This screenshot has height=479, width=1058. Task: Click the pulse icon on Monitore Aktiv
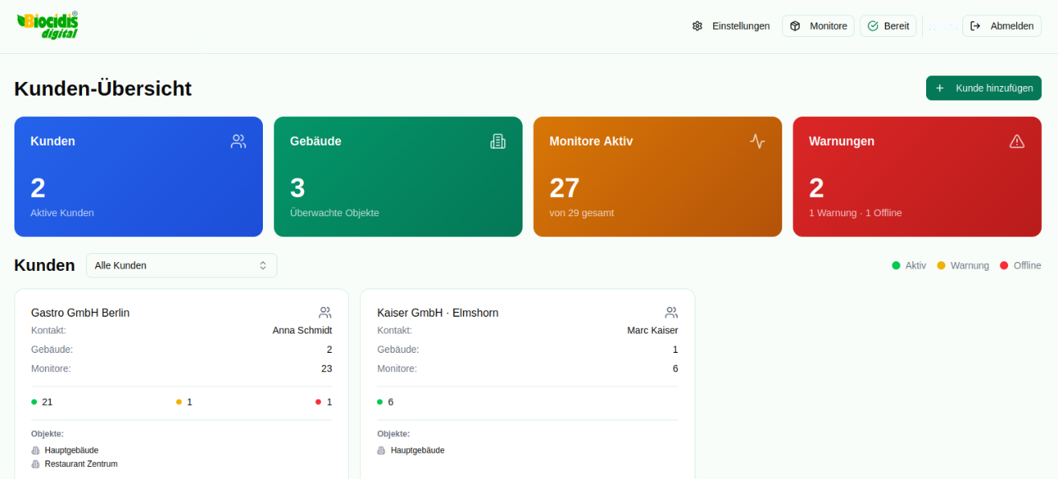pyautogui.click(x=757, y=141)
